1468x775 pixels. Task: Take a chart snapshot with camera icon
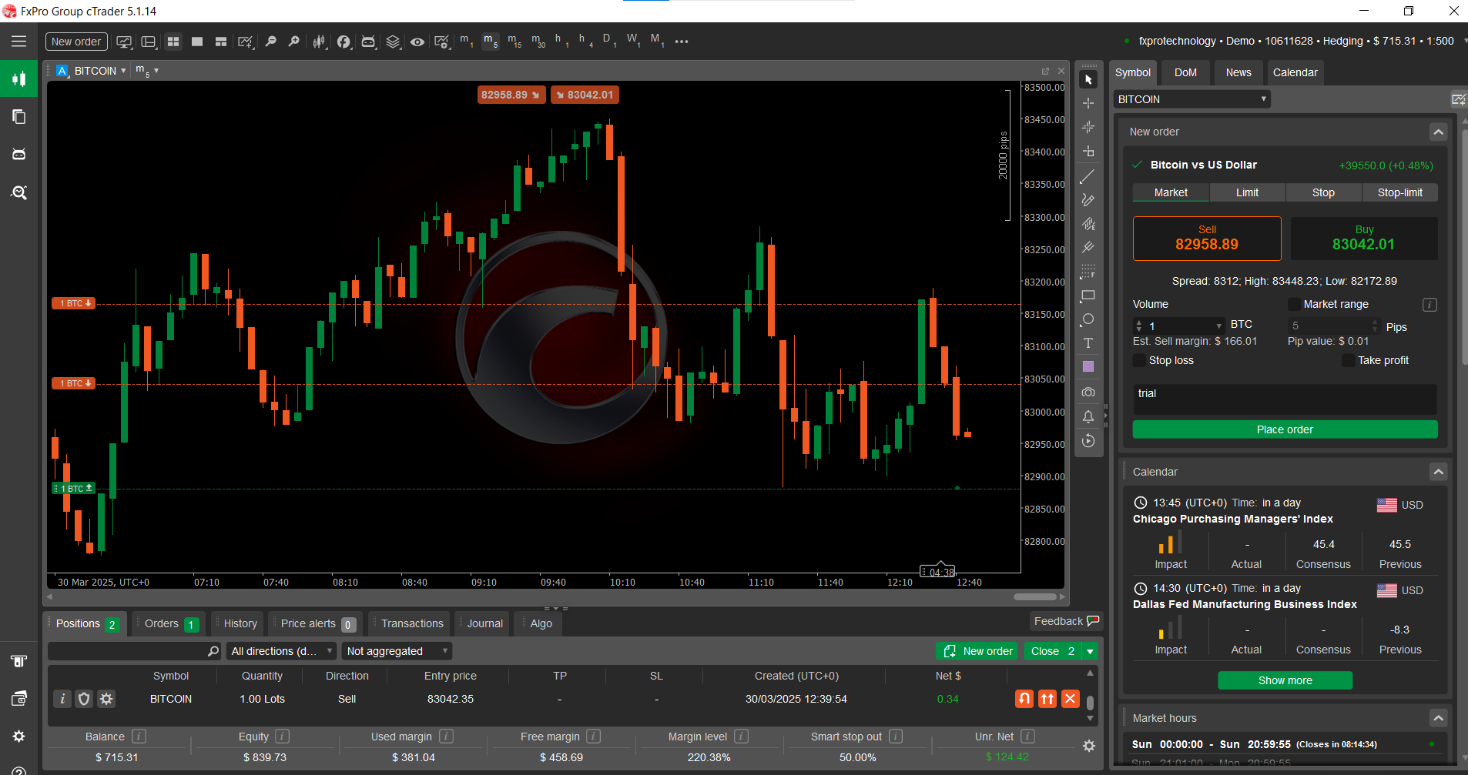point(1088,393)
